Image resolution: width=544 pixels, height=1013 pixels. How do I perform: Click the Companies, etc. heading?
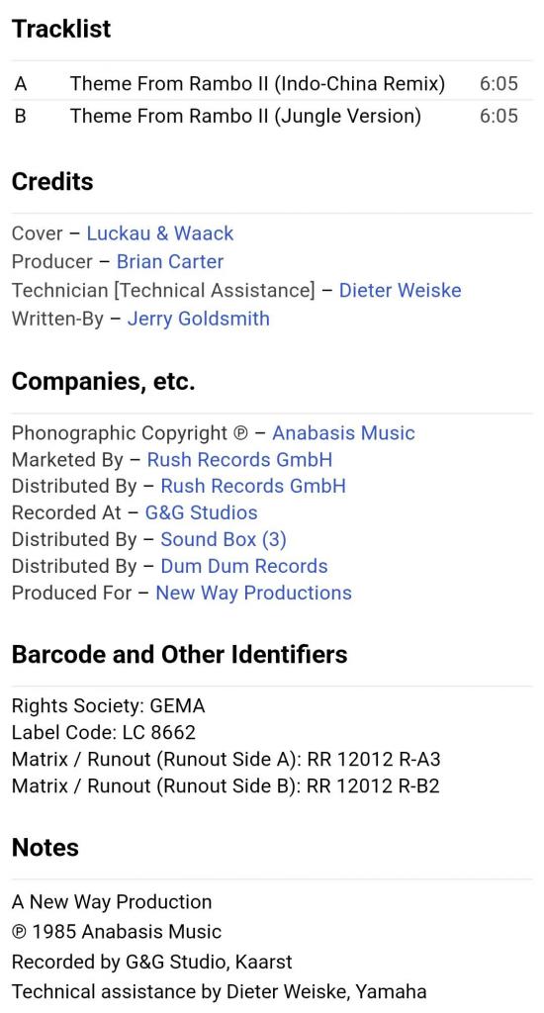point(104,381)
